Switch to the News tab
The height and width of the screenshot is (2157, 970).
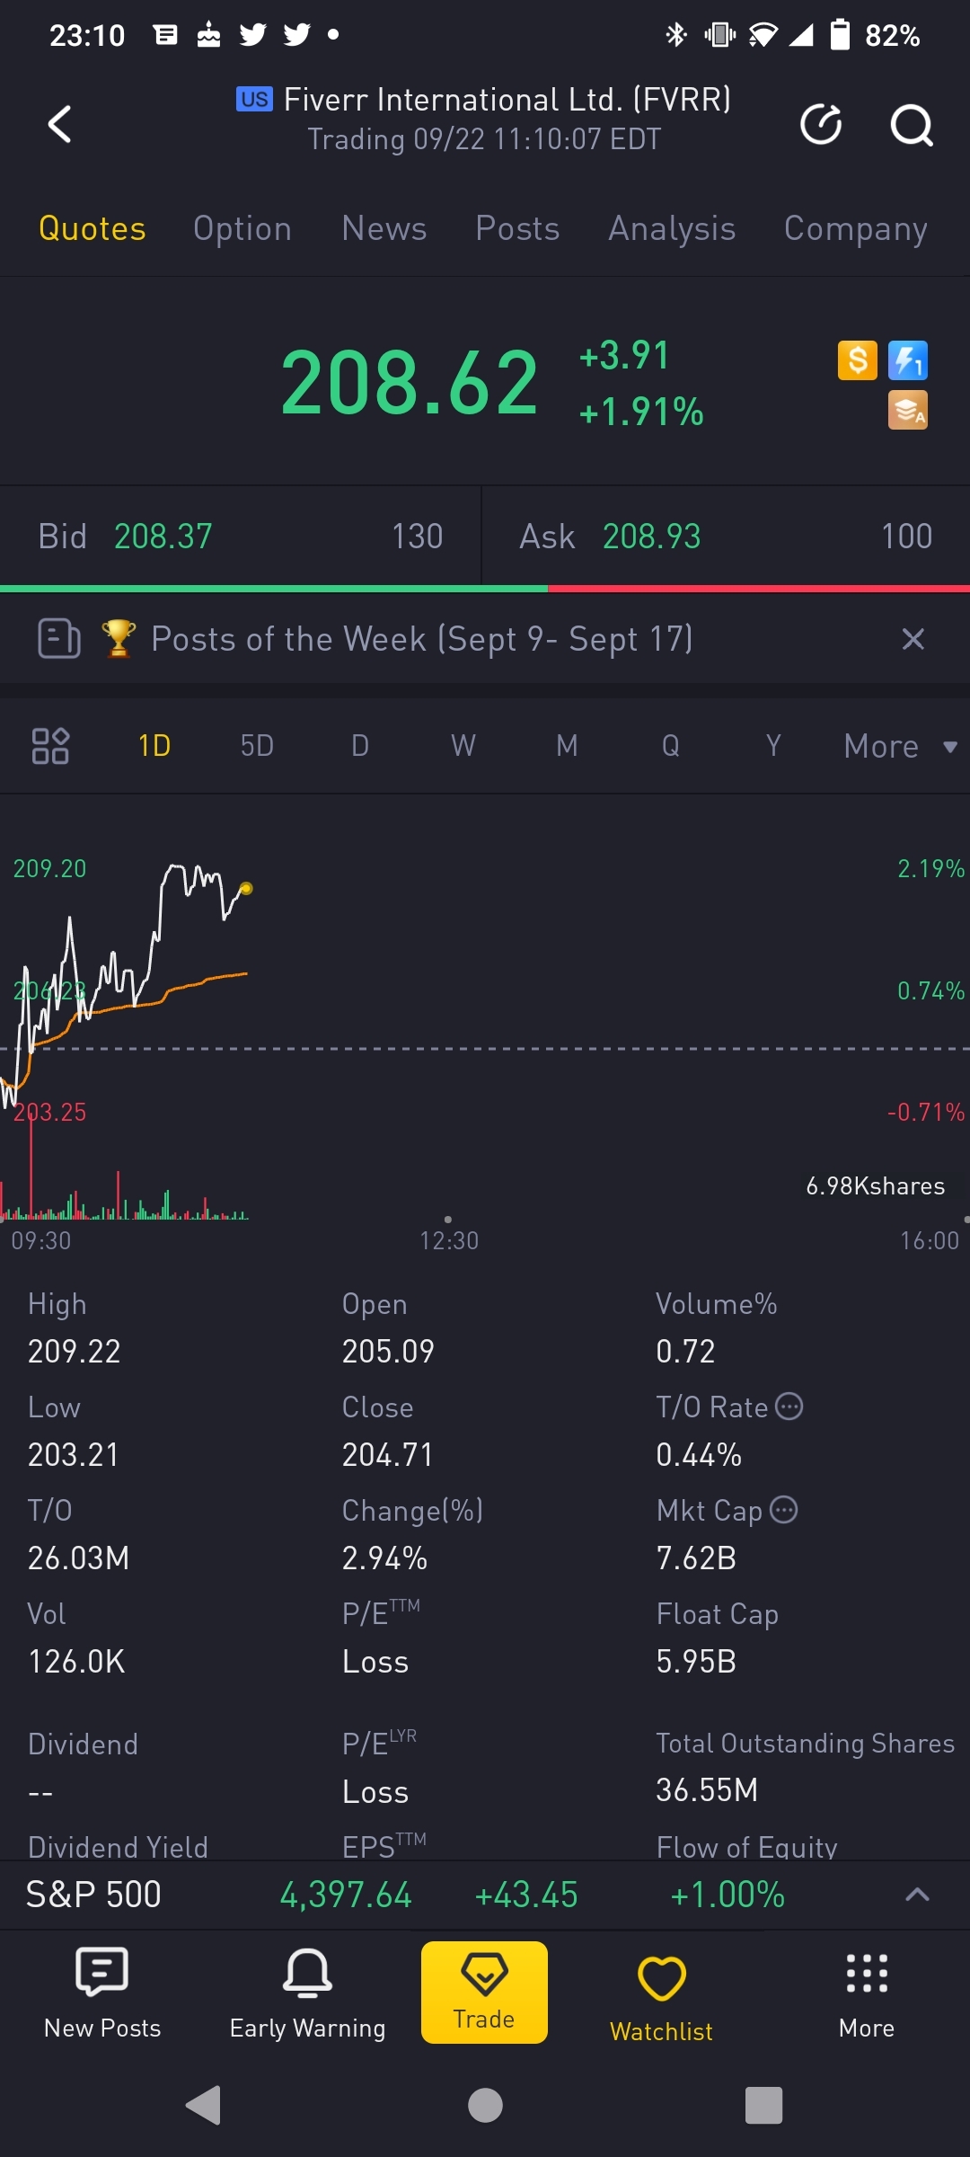point(384,229)
